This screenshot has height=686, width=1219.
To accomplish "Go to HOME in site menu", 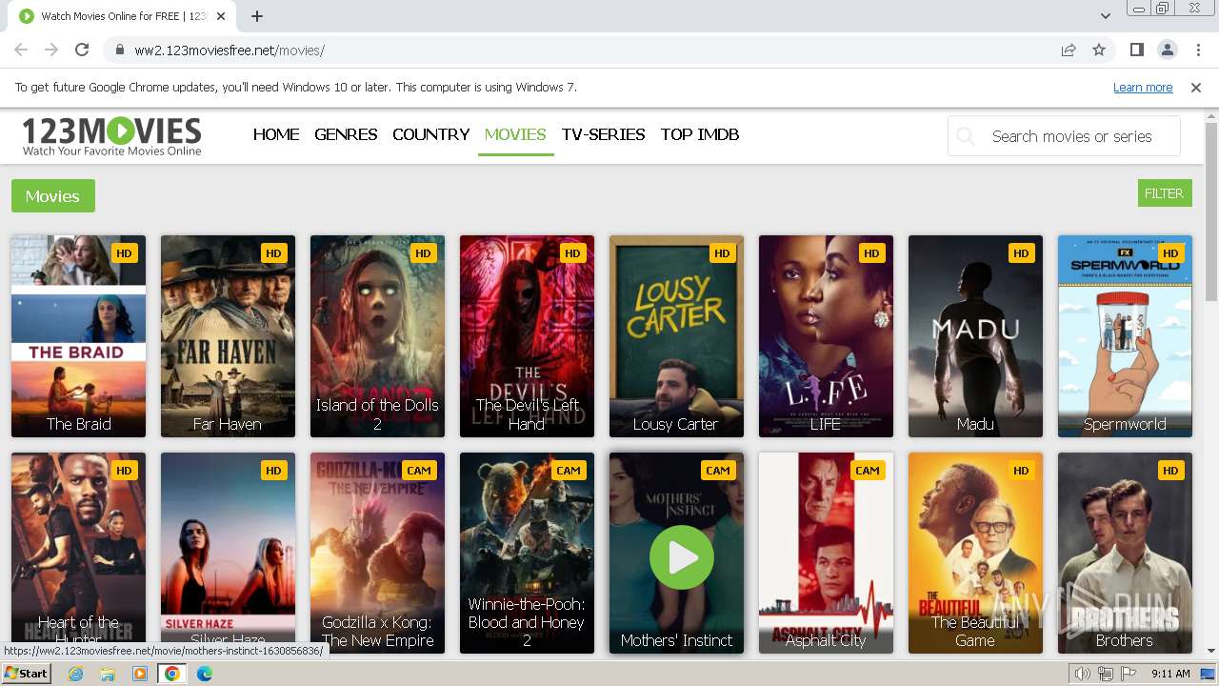I will tap(276, 134).
